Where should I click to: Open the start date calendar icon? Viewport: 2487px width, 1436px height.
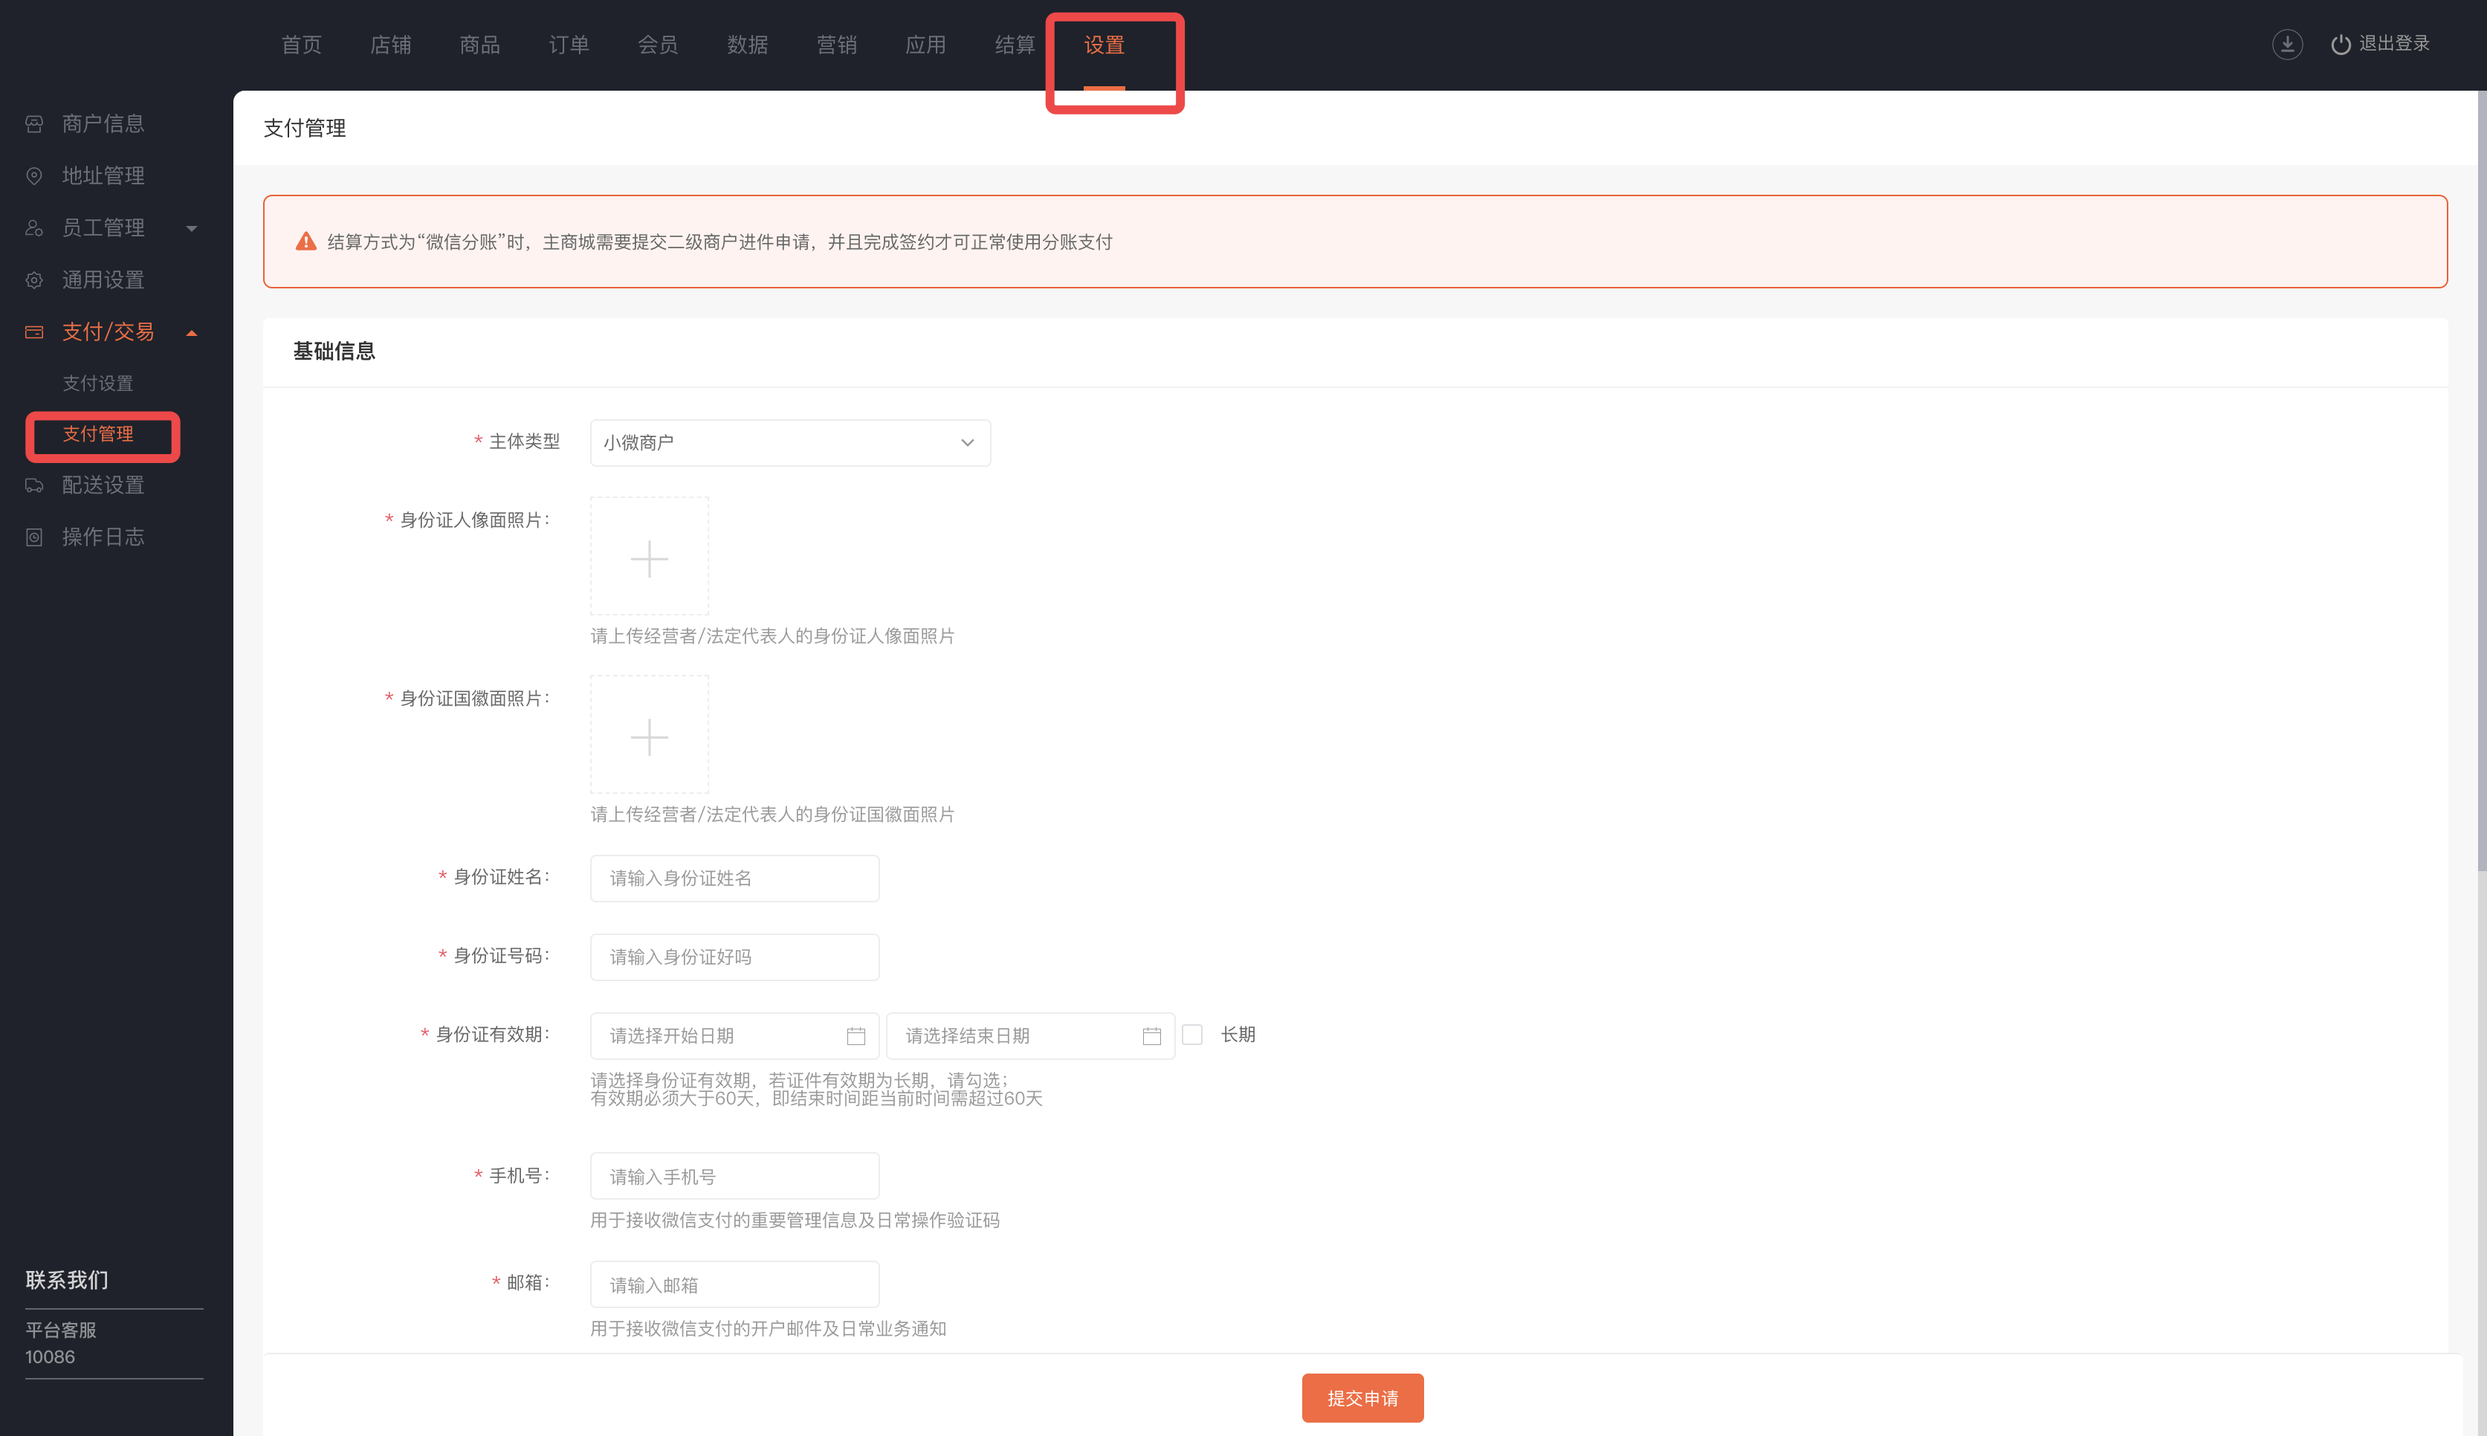point(855,1035)
